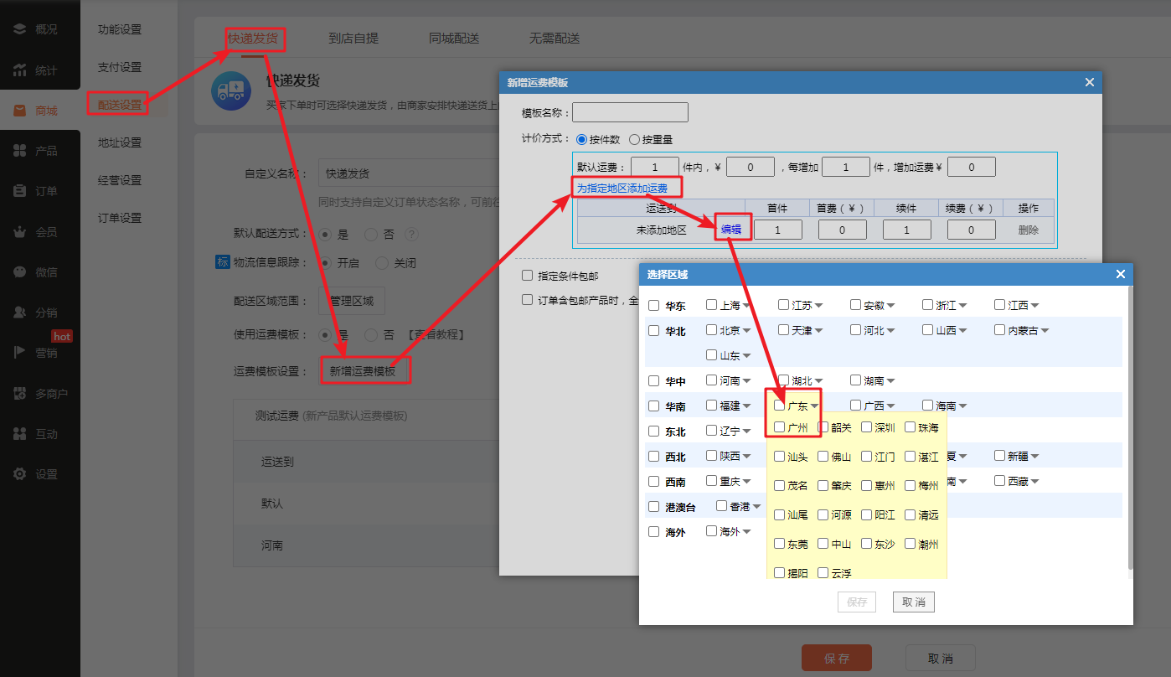The width and height of the screenshot is (1171, 677).
Task: Select the 按件数 pricing radio button
Action: [x=582, y=140]
